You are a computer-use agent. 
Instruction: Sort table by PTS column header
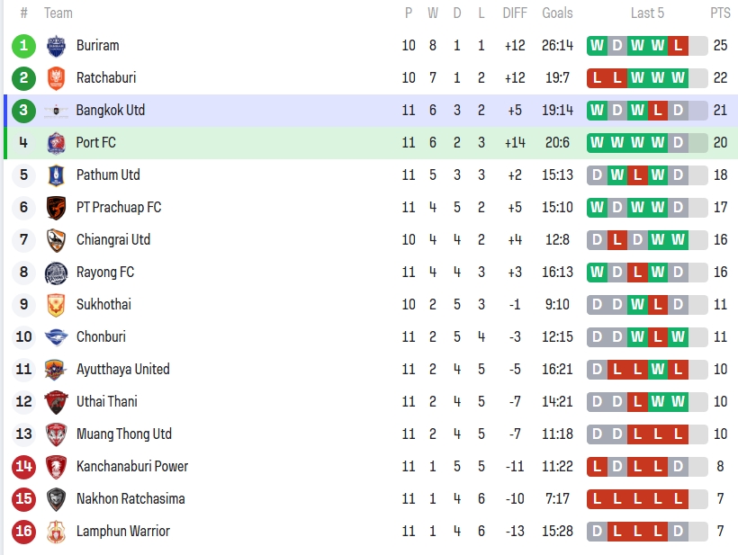[720, 13]
